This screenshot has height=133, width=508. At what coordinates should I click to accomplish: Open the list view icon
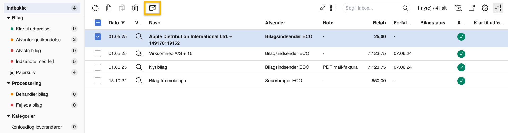tap(333, 8)
